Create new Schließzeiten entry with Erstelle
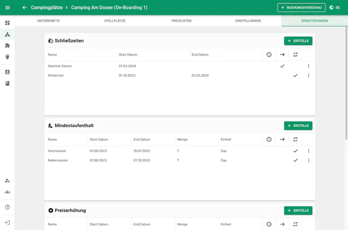The width and height of the screenshot is (348, 230). [298, 41]
